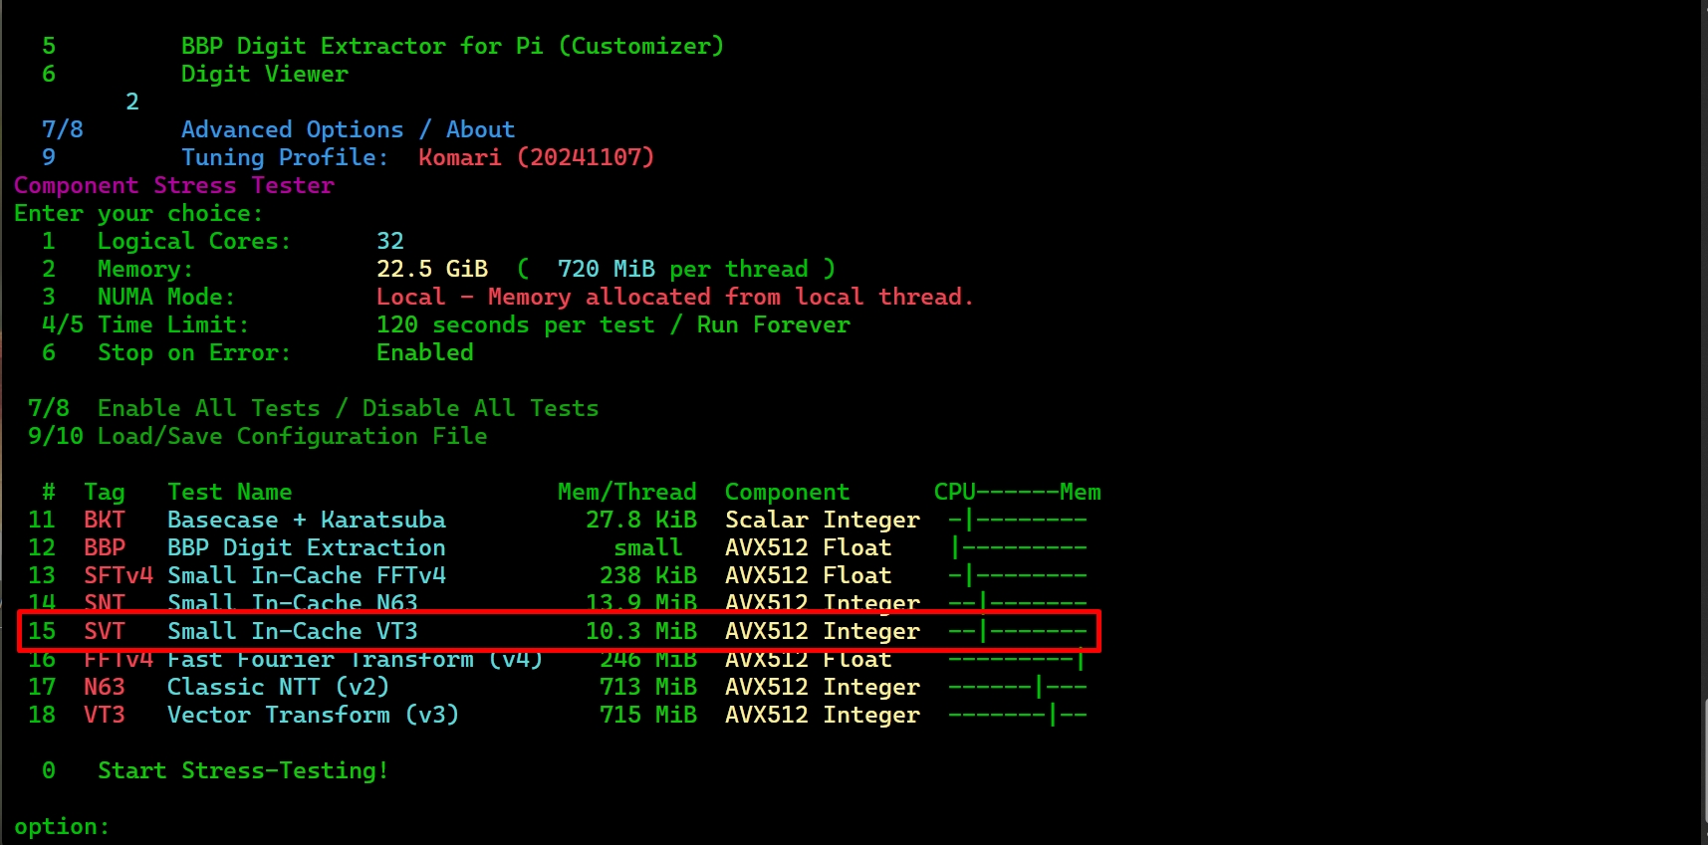Click the Logical Cores value 32
Viewport: 1708px width, 845px height.
coord(390,242)
